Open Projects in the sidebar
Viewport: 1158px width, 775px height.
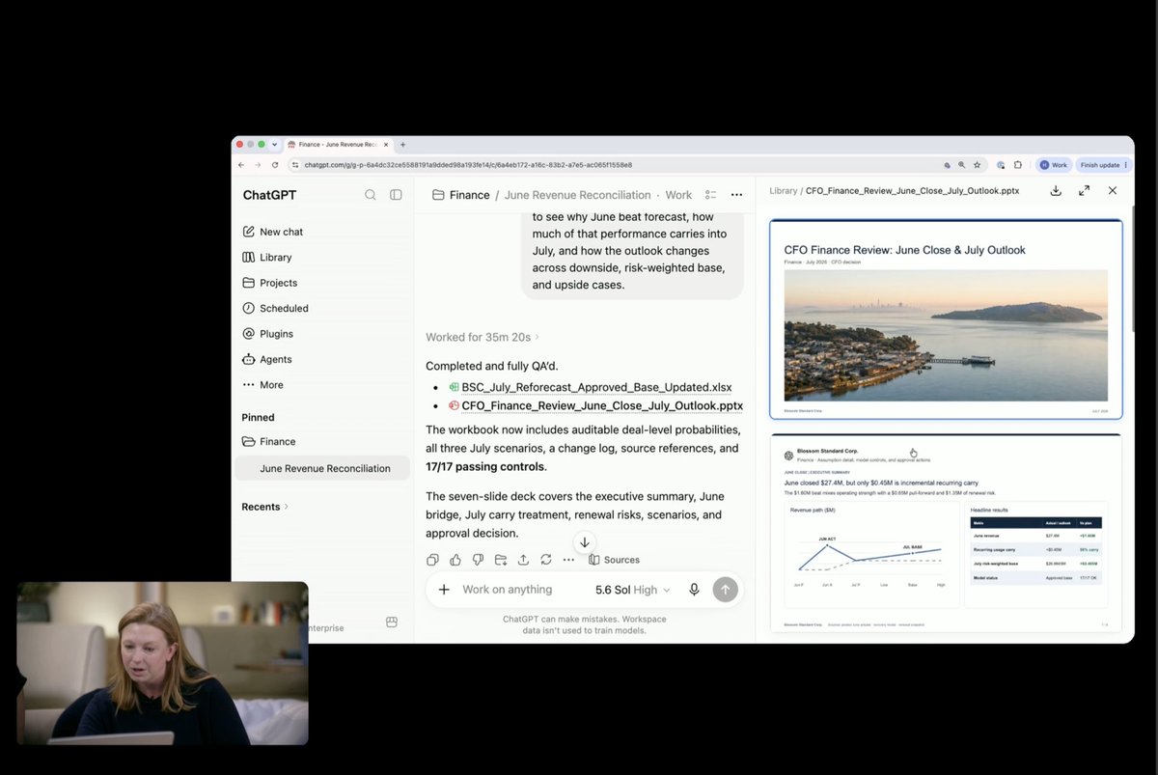click(x=270, y=283)
